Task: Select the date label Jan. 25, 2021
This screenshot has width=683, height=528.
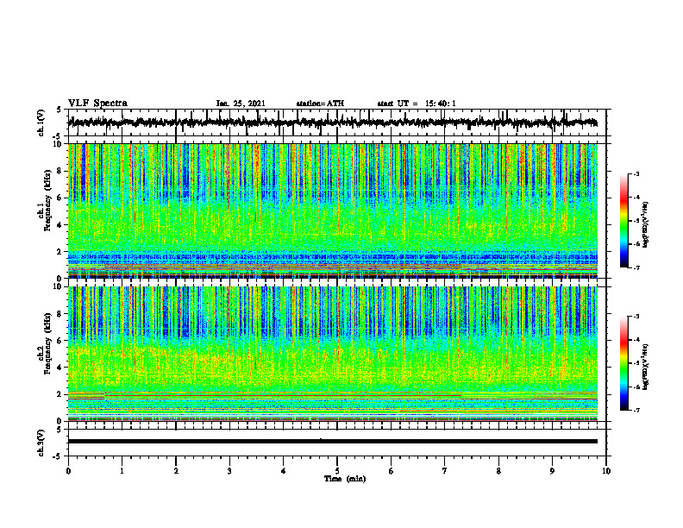Action: point(241,104)
